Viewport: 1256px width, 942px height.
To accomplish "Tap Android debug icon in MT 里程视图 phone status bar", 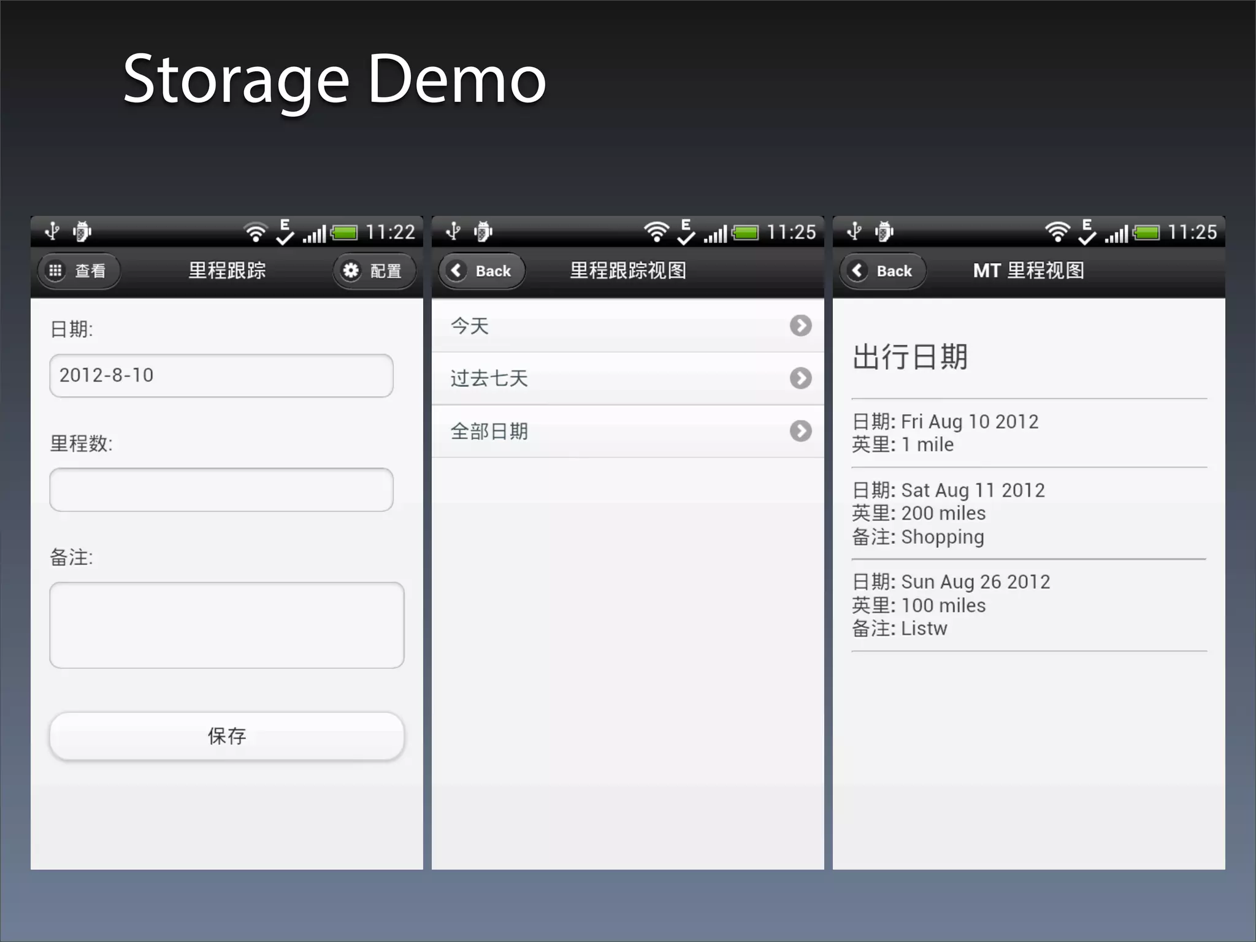I will (x=884, y=232).
